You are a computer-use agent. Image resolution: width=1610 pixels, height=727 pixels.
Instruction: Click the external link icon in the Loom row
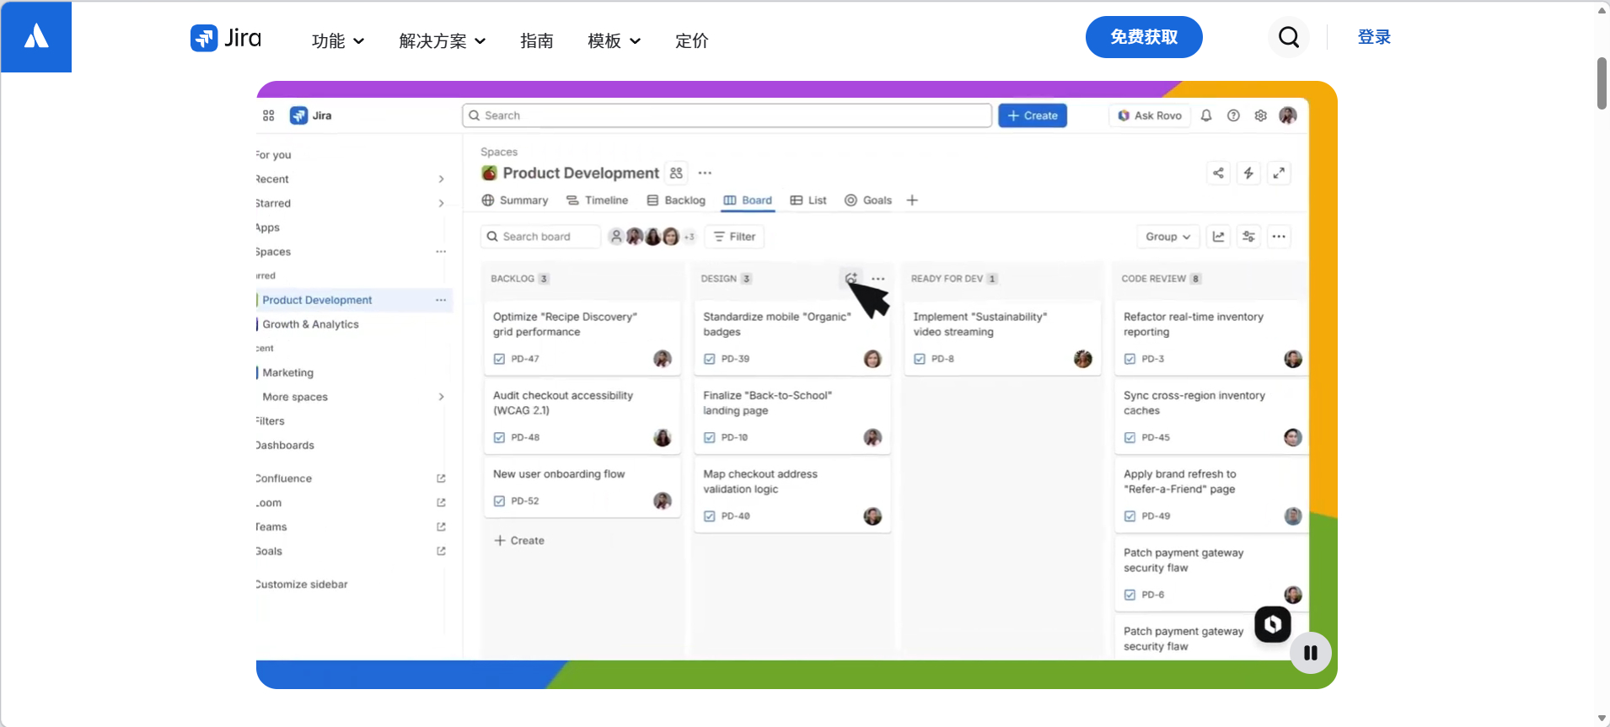(441, 503)
